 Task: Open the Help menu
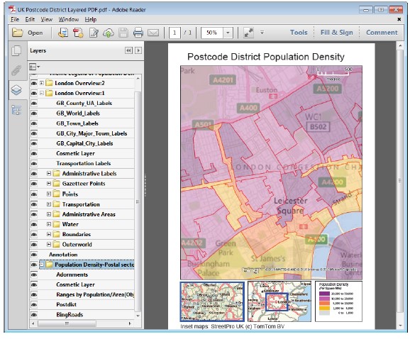pyautogui.click(x=91, y=19)
